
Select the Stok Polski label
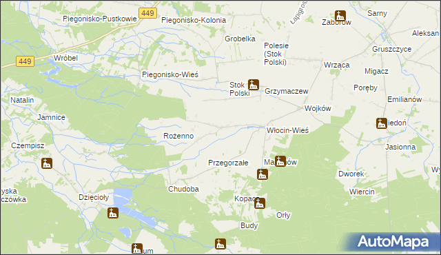[239, 89]
